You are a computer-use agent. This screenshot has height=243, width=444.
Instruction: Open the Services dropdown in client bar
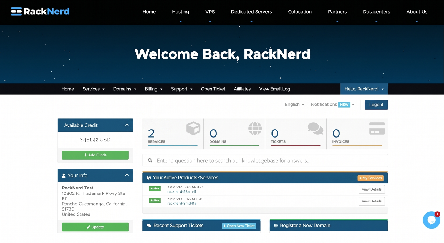pyautogui.click(x=94, y=89)
